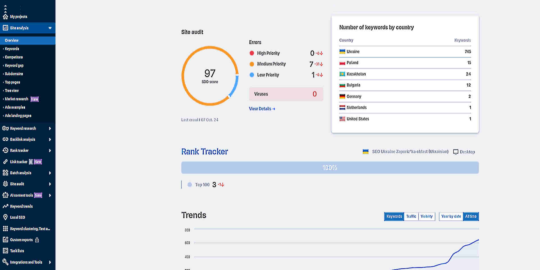Screen dimensions: 540x270
Task: Click the Custom reports lock icon
Action: (x=37, y=240)
